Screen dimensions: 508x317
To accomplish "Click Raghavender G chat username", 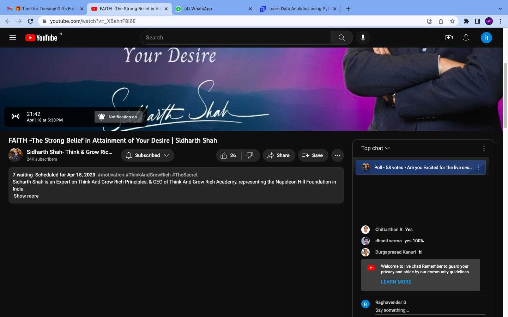I will 391,303.
